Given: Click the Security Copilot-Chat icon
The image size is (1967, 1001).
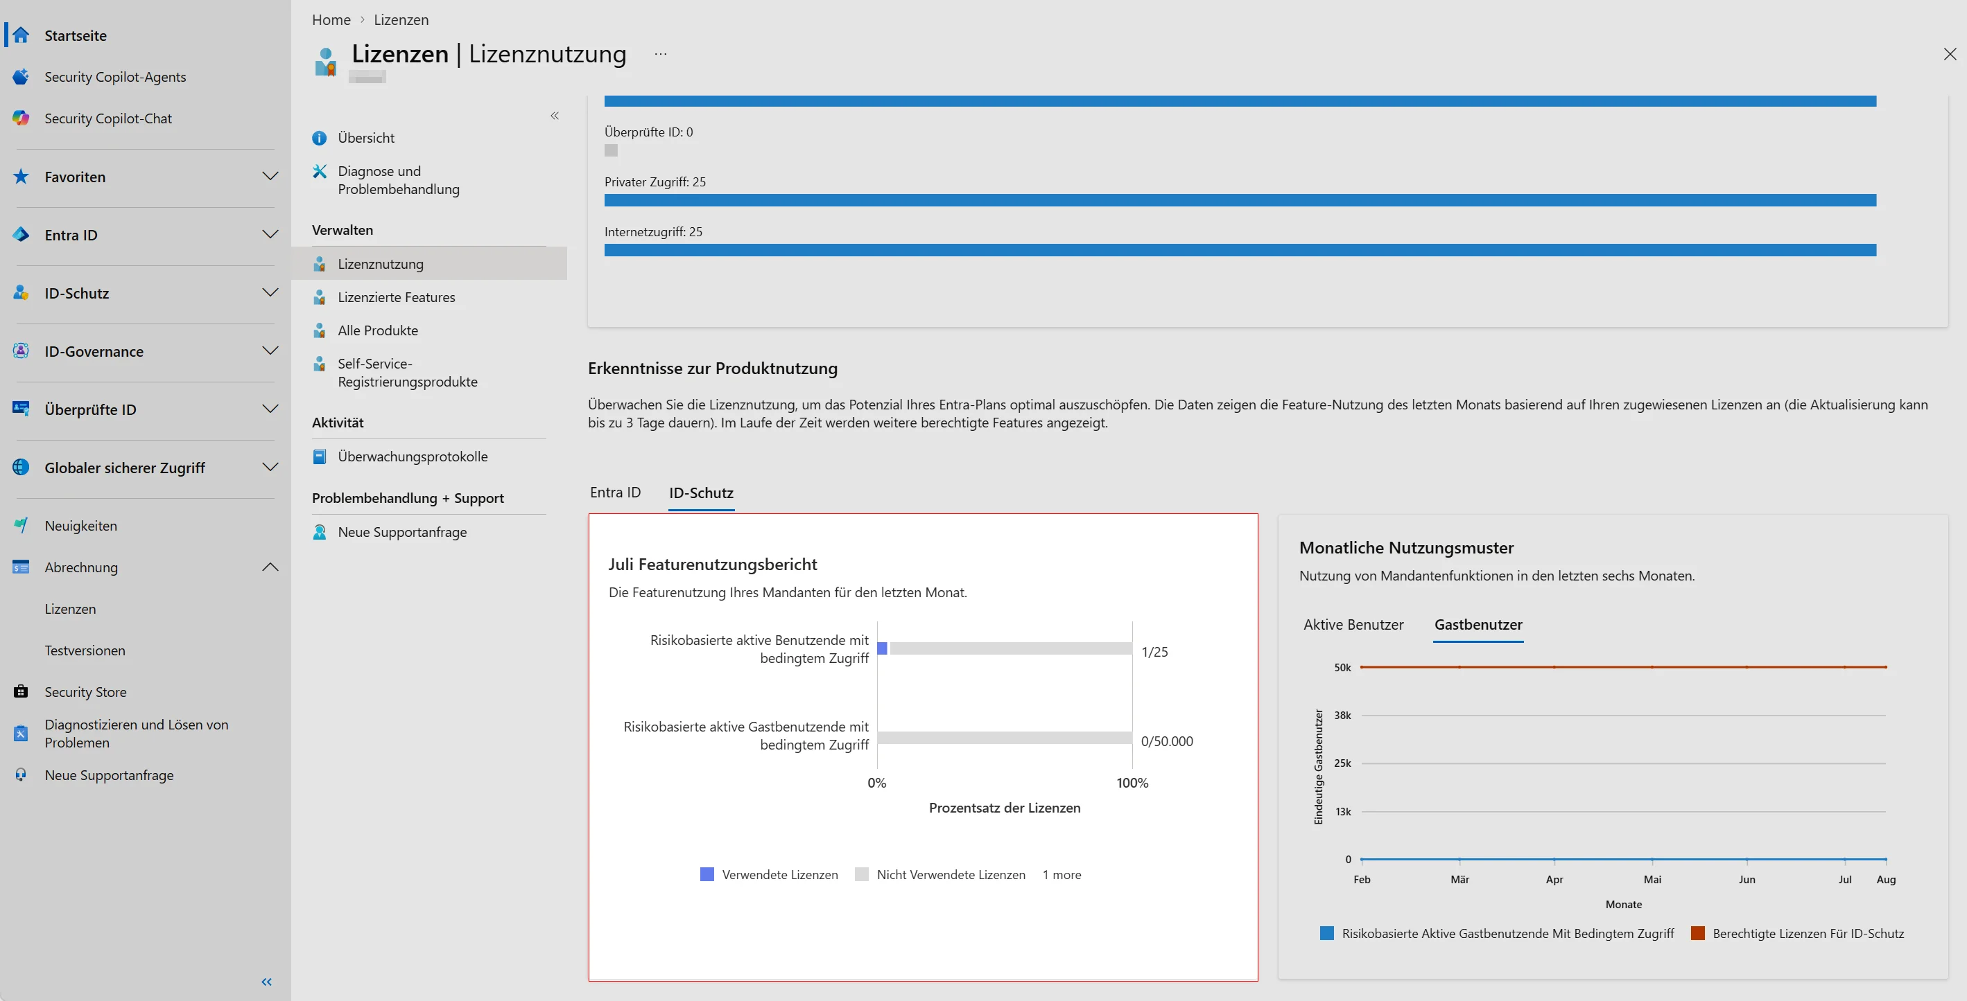Looking at the screenshot, I should point(21,118).
